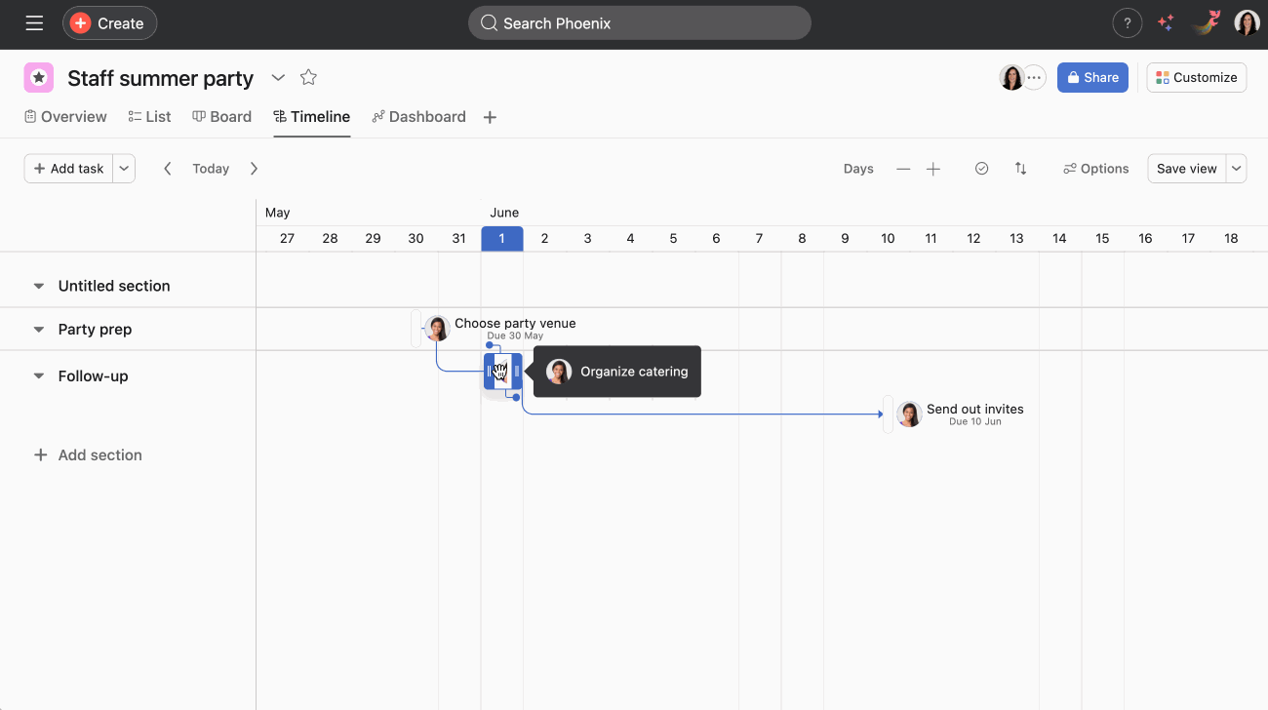
Task: Open the main navigation hamburger menu
Action: click(x=34, y=23)
